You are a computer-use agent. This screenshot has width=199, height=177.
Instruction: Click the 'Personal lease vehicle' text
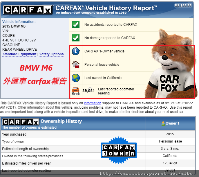tap(102, 65)
